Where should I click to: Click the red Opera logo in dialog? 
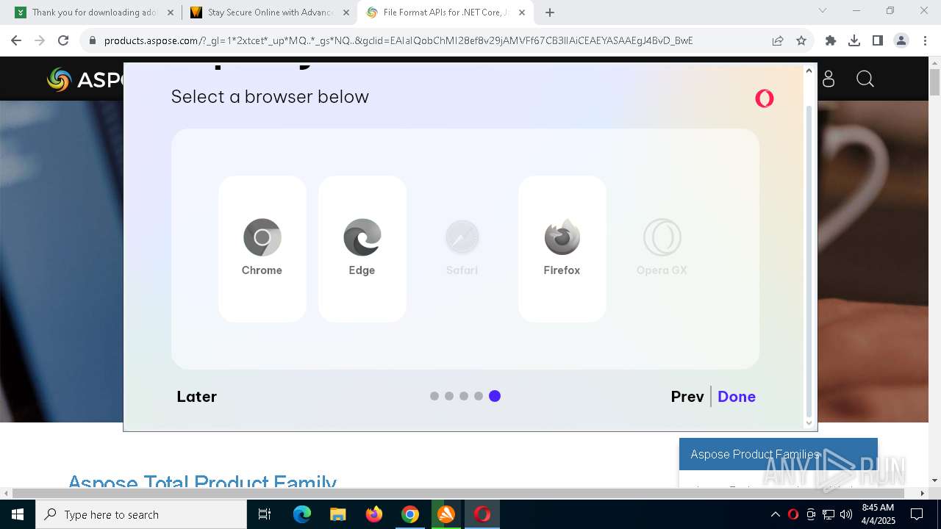pyautogui.click(x=765, y=98)
